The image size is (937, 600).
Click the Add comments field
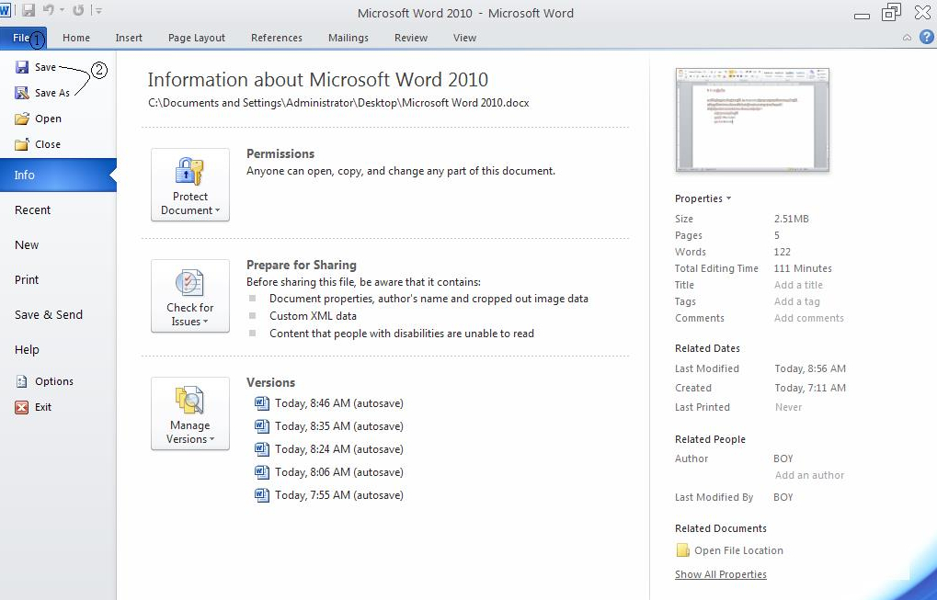click(809, 318)
